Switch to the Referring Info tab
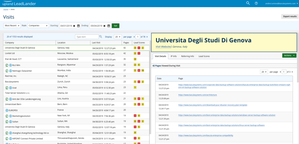The height and width of the screenshot is (144, 299). tap(187, 56)
